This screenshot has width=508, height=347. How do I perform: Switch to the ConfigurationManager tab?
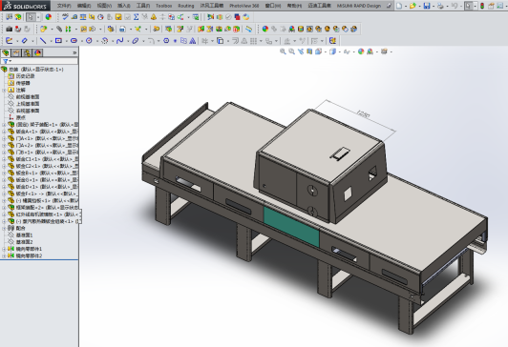27,52
